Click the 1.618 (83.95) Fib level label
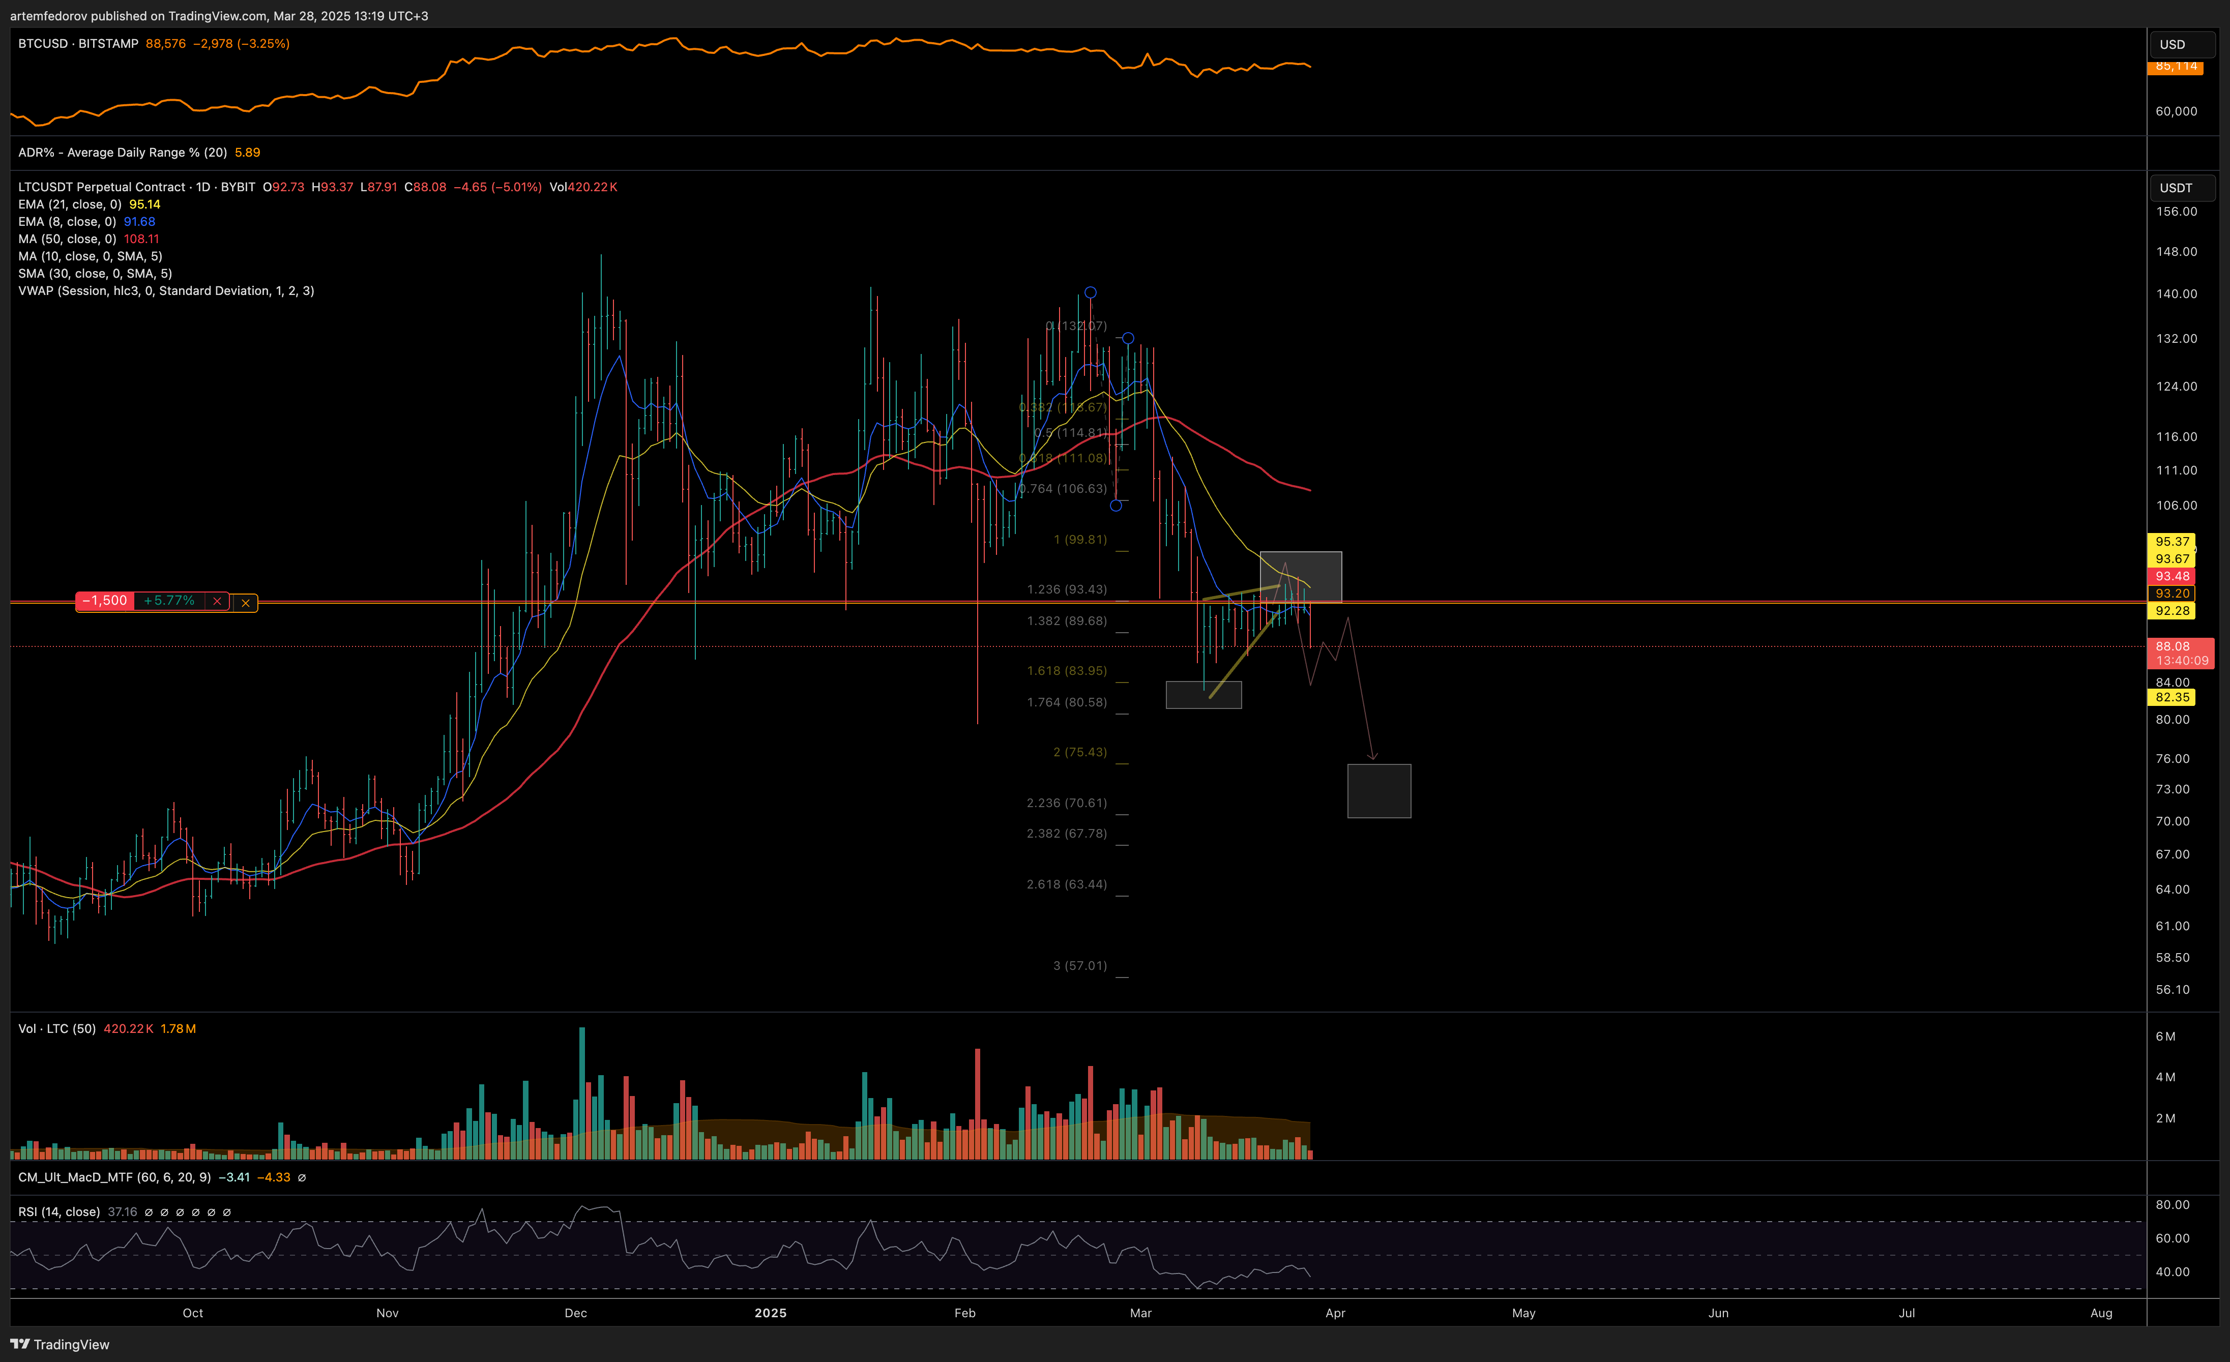 (1067, 671)
